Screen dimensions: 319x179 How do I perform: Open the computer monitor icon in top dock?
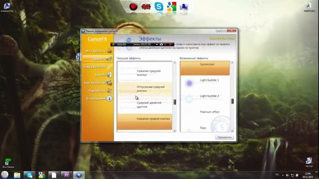tap(184, 7)
